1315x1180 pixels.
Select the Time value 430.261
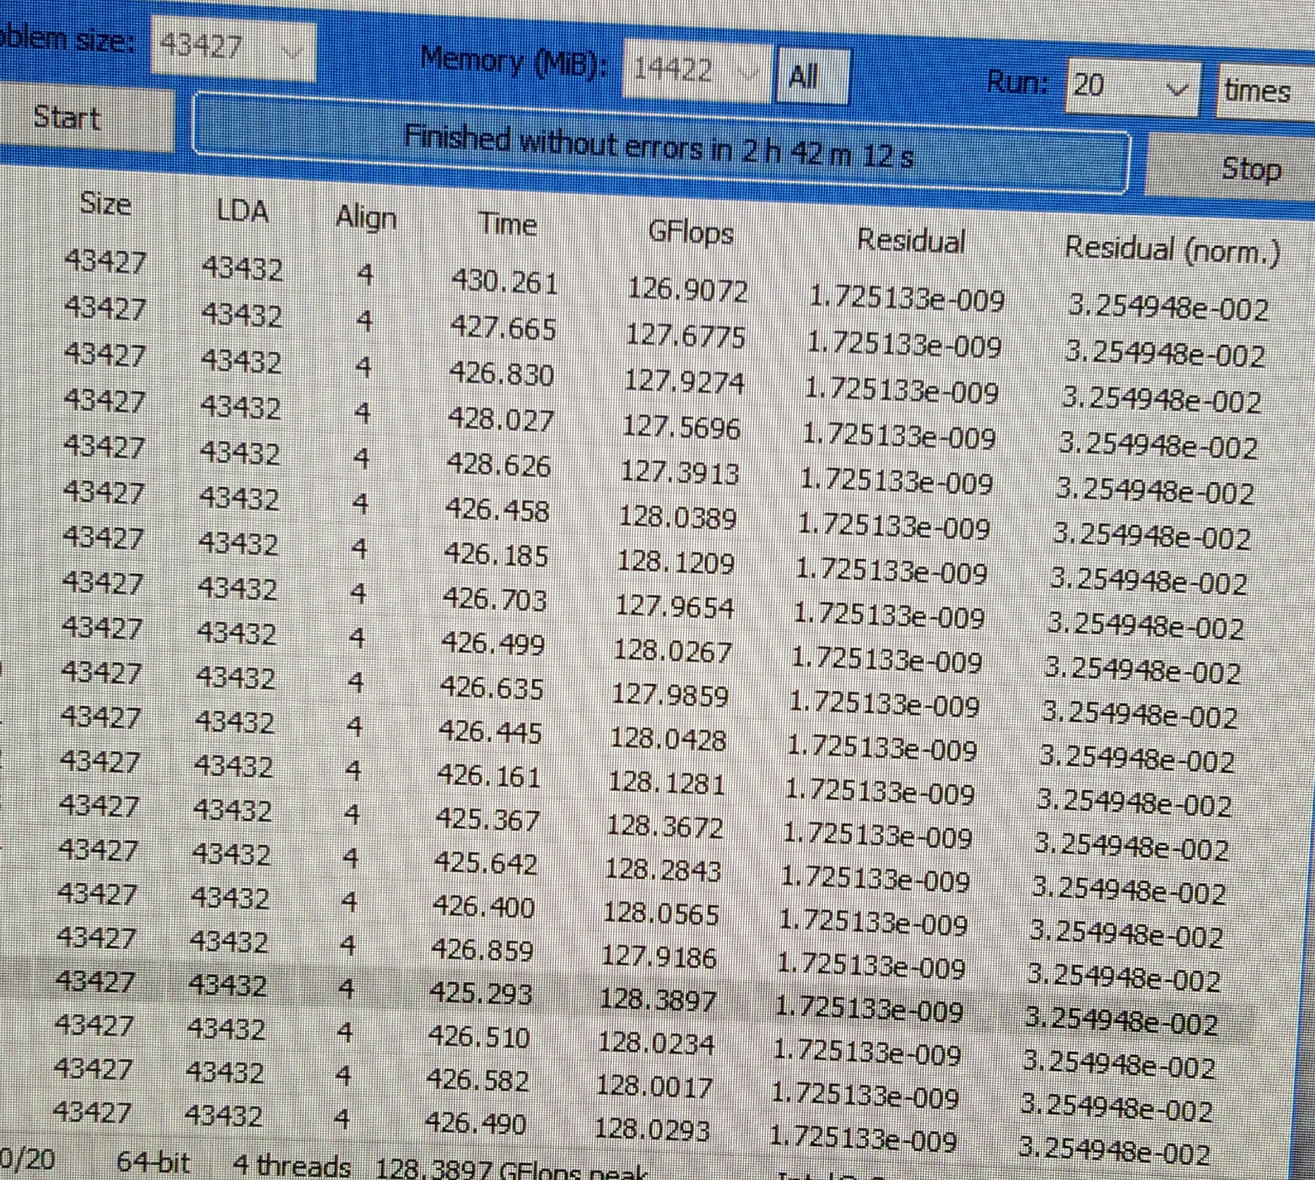click(x=505, y=282)
